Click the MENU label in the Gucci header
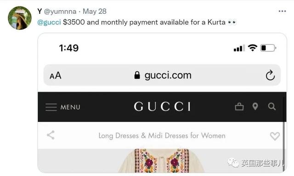The width and height of the screenshot is (294, 176). [70, 107]
